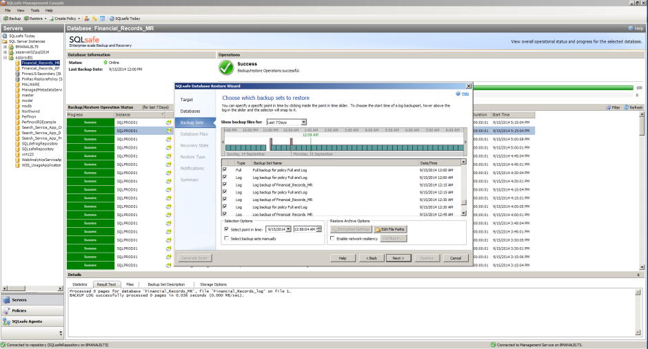Click the green Success checkmark icon in Operations
This screenshot has height=349, width=648.
226,67
